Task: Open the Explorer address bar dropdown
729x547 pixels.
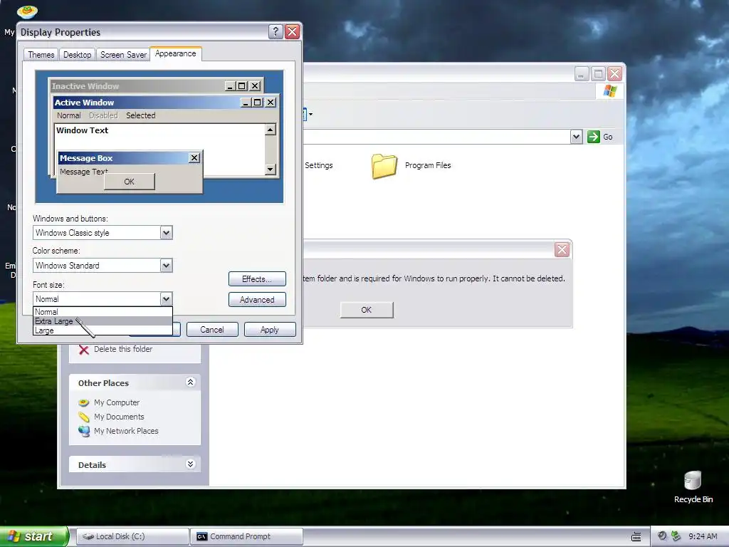Action: tap(576, 137)
